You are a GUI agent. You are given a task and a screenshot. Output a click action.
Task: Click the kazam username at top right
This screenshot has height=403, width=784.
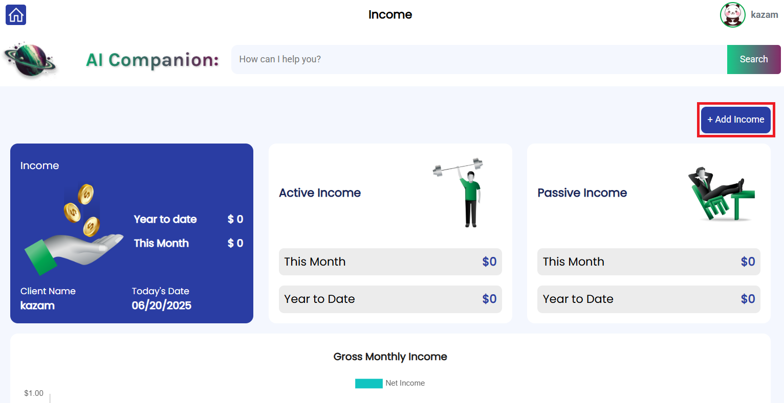point(764,15)
